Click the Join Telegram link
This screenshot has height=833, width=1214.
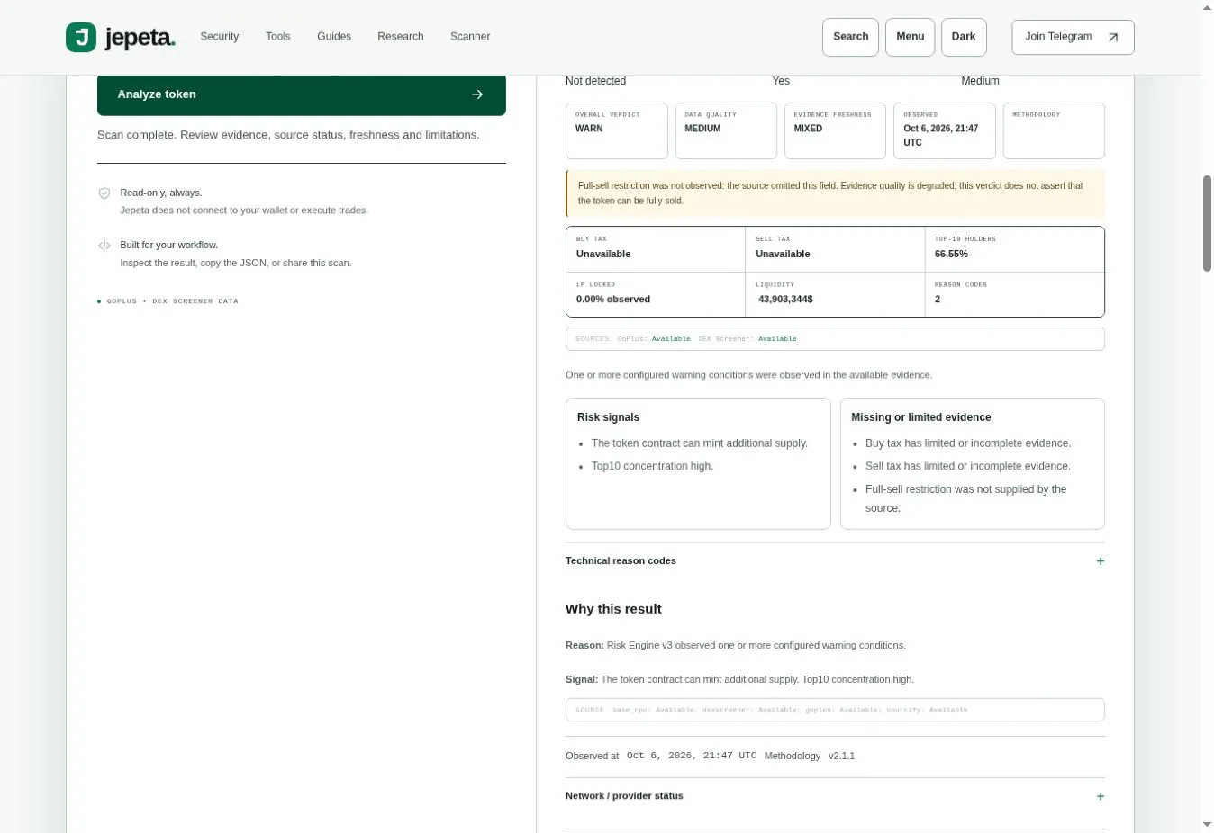(x=1073, y=37)
